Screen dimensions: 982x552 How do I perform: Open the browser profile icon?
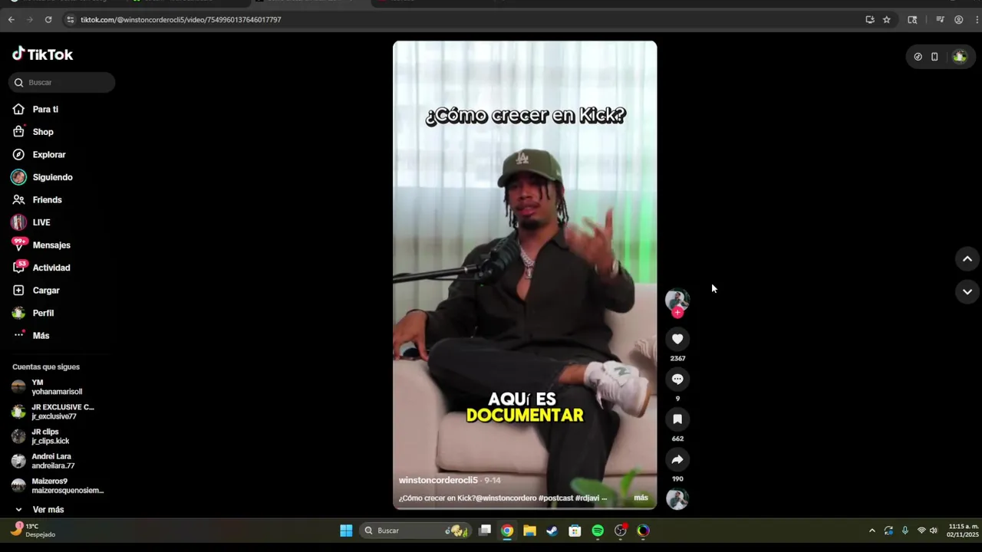coord(958,20)
